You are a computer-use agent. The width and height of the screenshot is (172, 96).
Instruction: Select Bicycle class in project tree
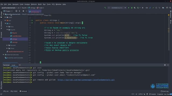15,33
